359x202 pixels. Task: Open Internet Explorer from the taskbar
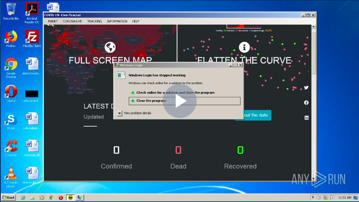pyautogui.click(x=23, y=197)
